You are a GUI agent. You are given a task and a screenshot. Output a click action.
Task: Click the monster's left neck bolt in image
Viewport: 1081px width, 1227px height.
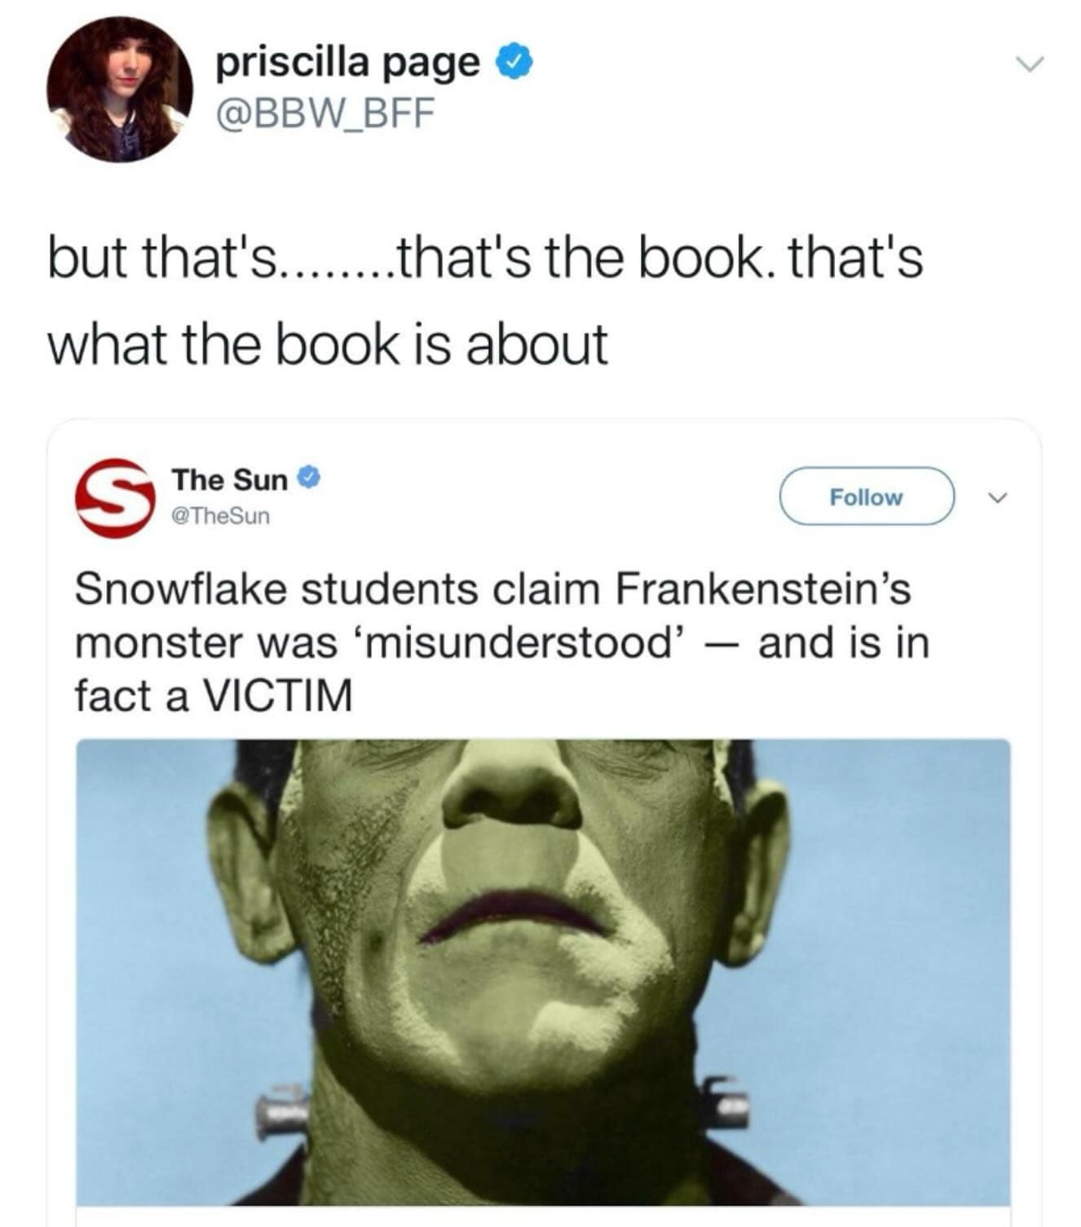(x=282, y=1111)
